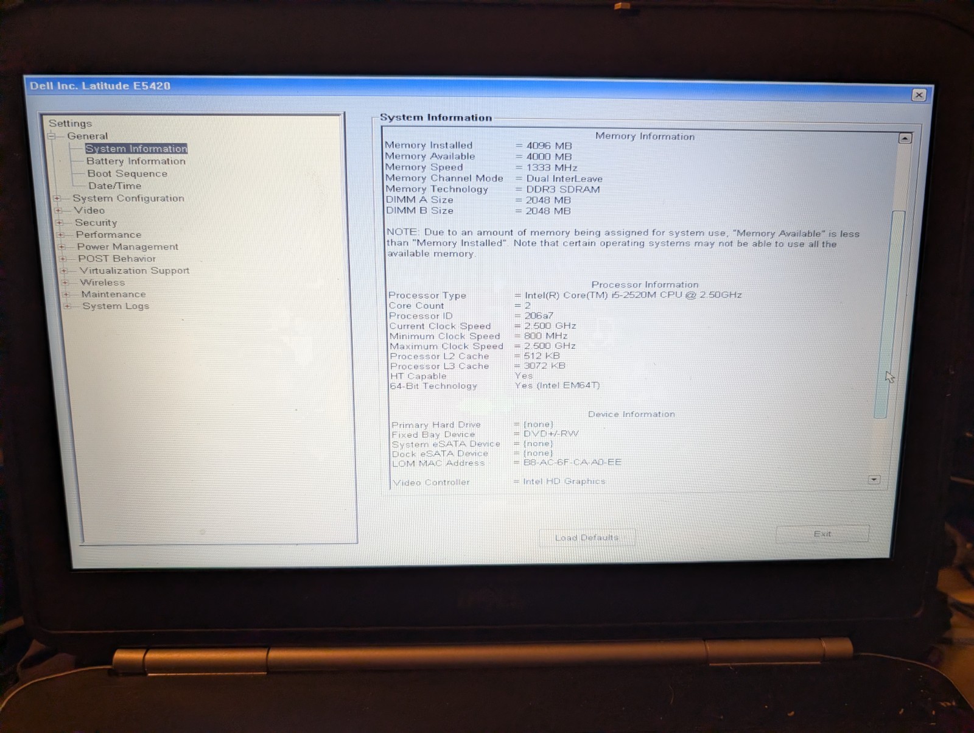Click the Processor ID value 206a7
This screenshot has width=974, height=733.
tap(539, 316)
